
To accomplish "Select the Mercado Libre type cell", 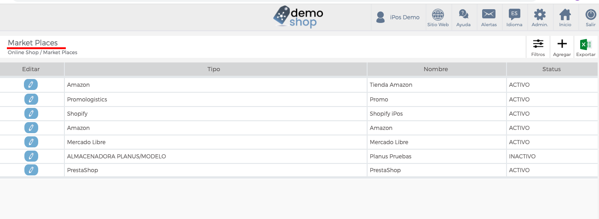I will click(x=216, y=142).
